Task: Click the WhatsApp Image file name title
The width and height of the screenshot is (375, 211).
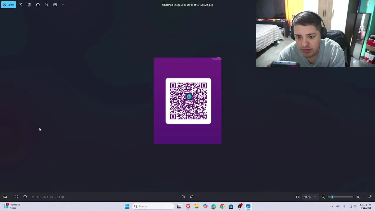Action: pyautogui.click(x=187, y=5)
